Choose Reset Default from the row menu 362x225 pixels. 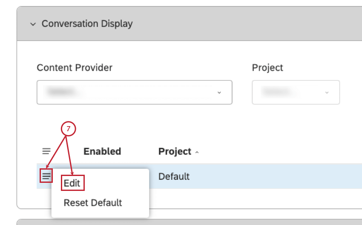coord(93,203)
